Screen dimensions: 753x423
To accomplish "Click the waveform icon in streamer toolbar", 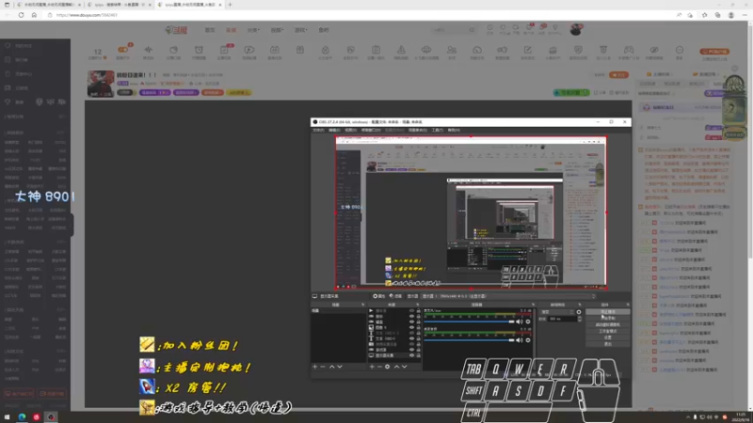I will click(x=149, y=51).
